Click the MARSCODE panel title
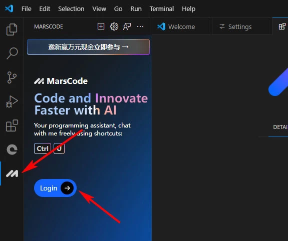Viewport: 288px width, 241px height. coord(49,26)
